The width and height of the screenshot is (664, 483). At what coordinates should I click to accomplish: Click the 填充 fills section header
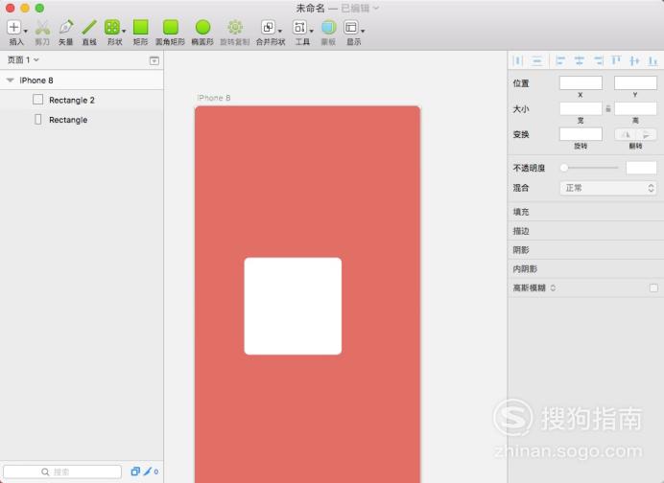coord(585,212)
